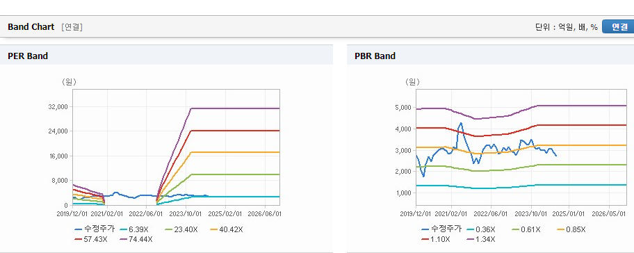This screenshot has height=253, width=634.
Task: Click the 3,000 axis label in PBR chart
Action: 403,150
